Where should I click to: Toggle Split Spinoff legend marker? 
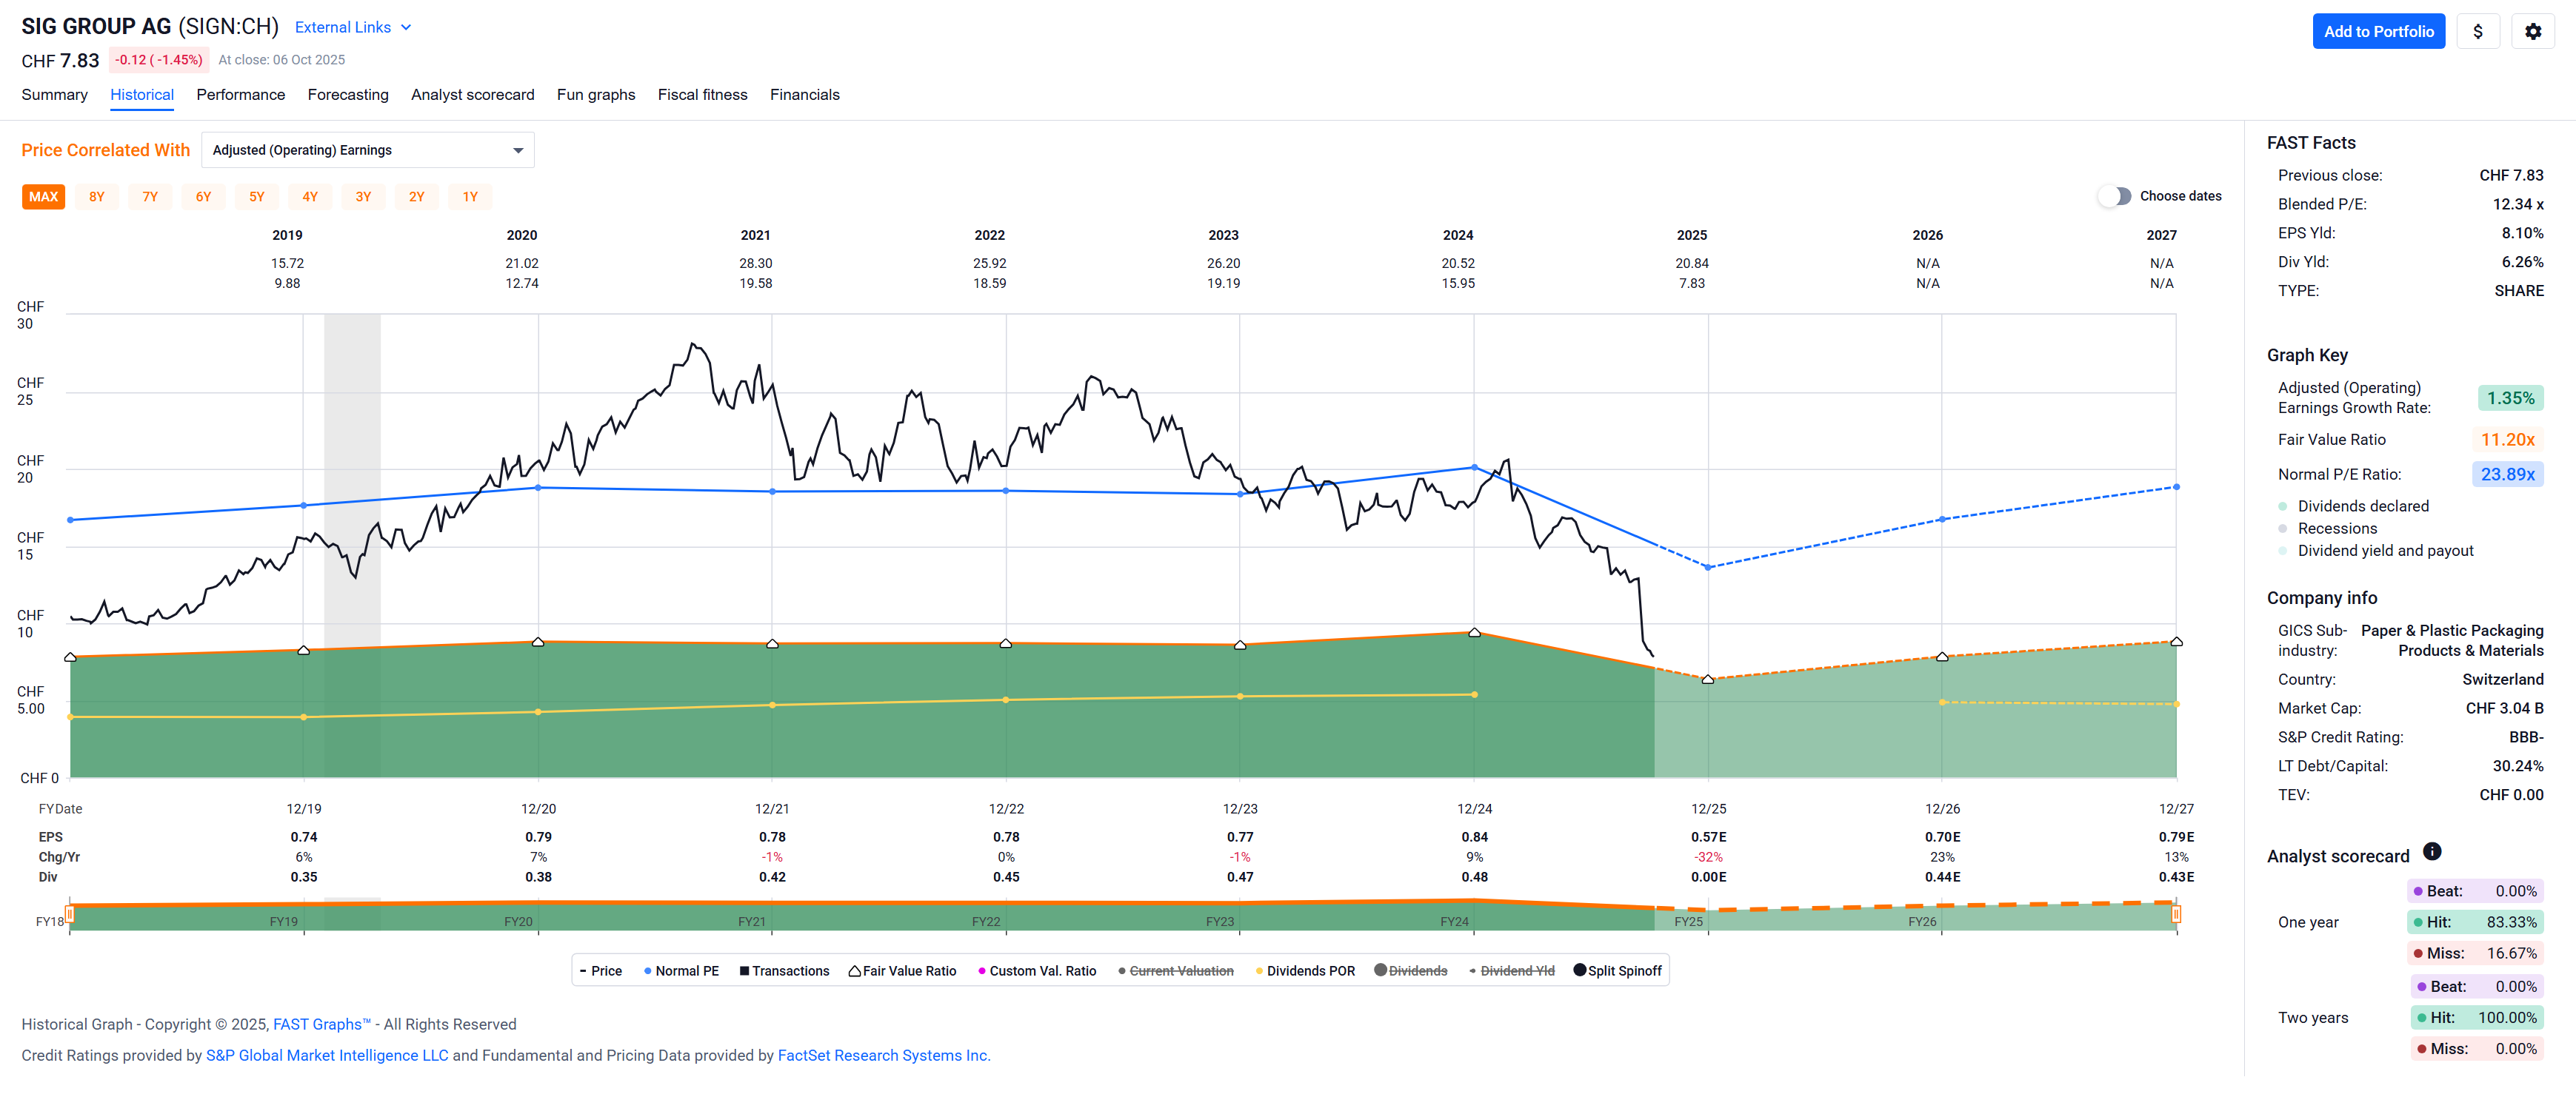pyautogui.click(x=1617, y=970)
